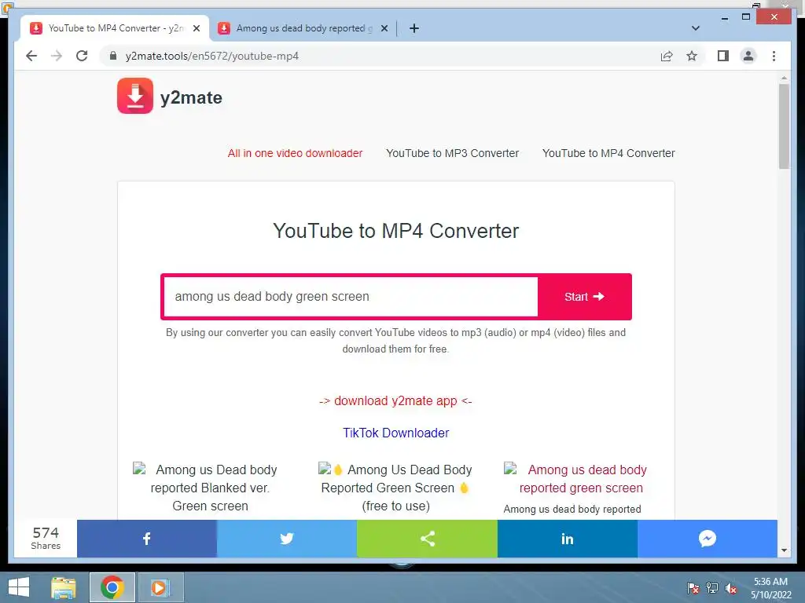Reload the y2mate page
Screen dimensions: 805x603
(x=82, y=56)
